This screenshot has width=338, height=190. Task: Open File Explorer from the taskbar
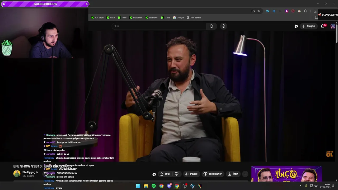pos(146,186)
